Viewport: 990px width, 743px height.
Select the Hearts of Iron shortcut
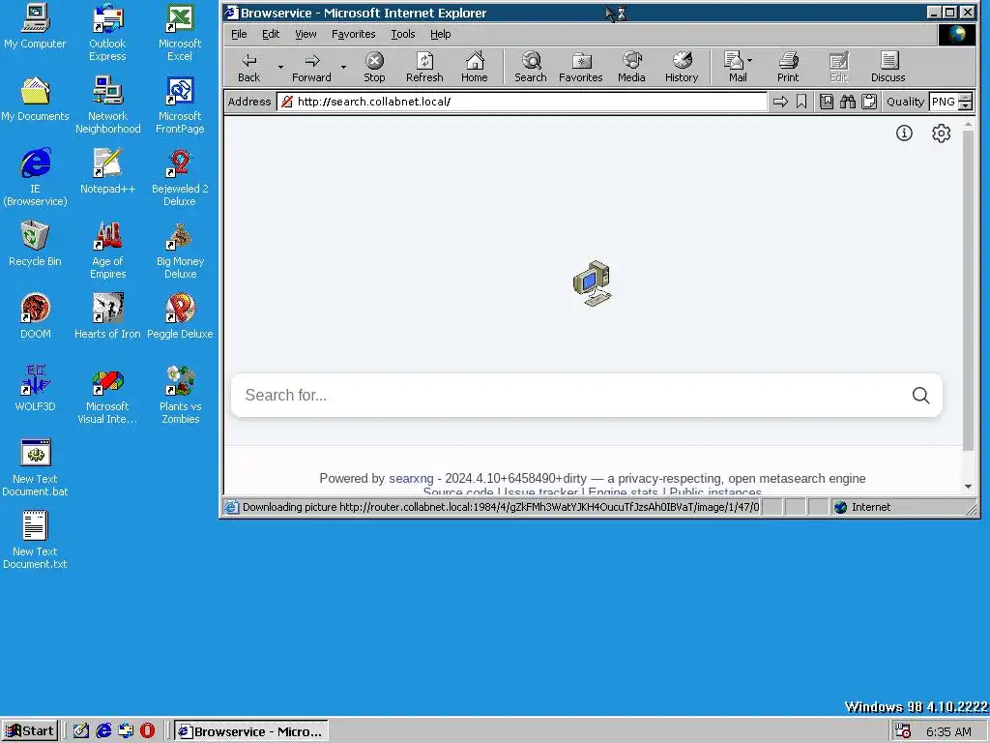pos(108,317)
